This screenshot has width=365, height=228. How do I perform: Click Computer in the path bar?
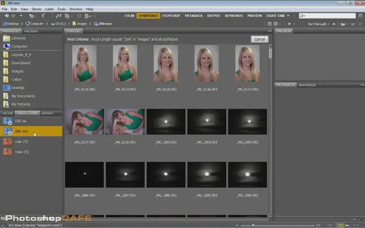pos(35,24)
